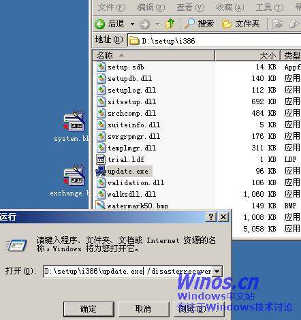
Task: Select the suiteinfo.dll file icon
Action: [x=101, y=125]
